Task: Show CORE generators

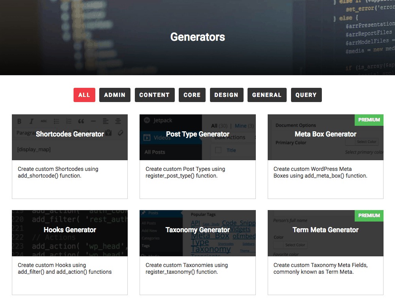Action: [192, 95]
